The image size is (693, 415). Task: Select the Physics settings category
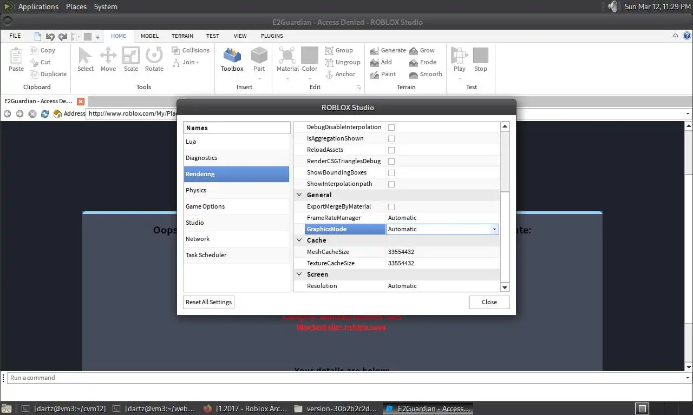(237, 190)
